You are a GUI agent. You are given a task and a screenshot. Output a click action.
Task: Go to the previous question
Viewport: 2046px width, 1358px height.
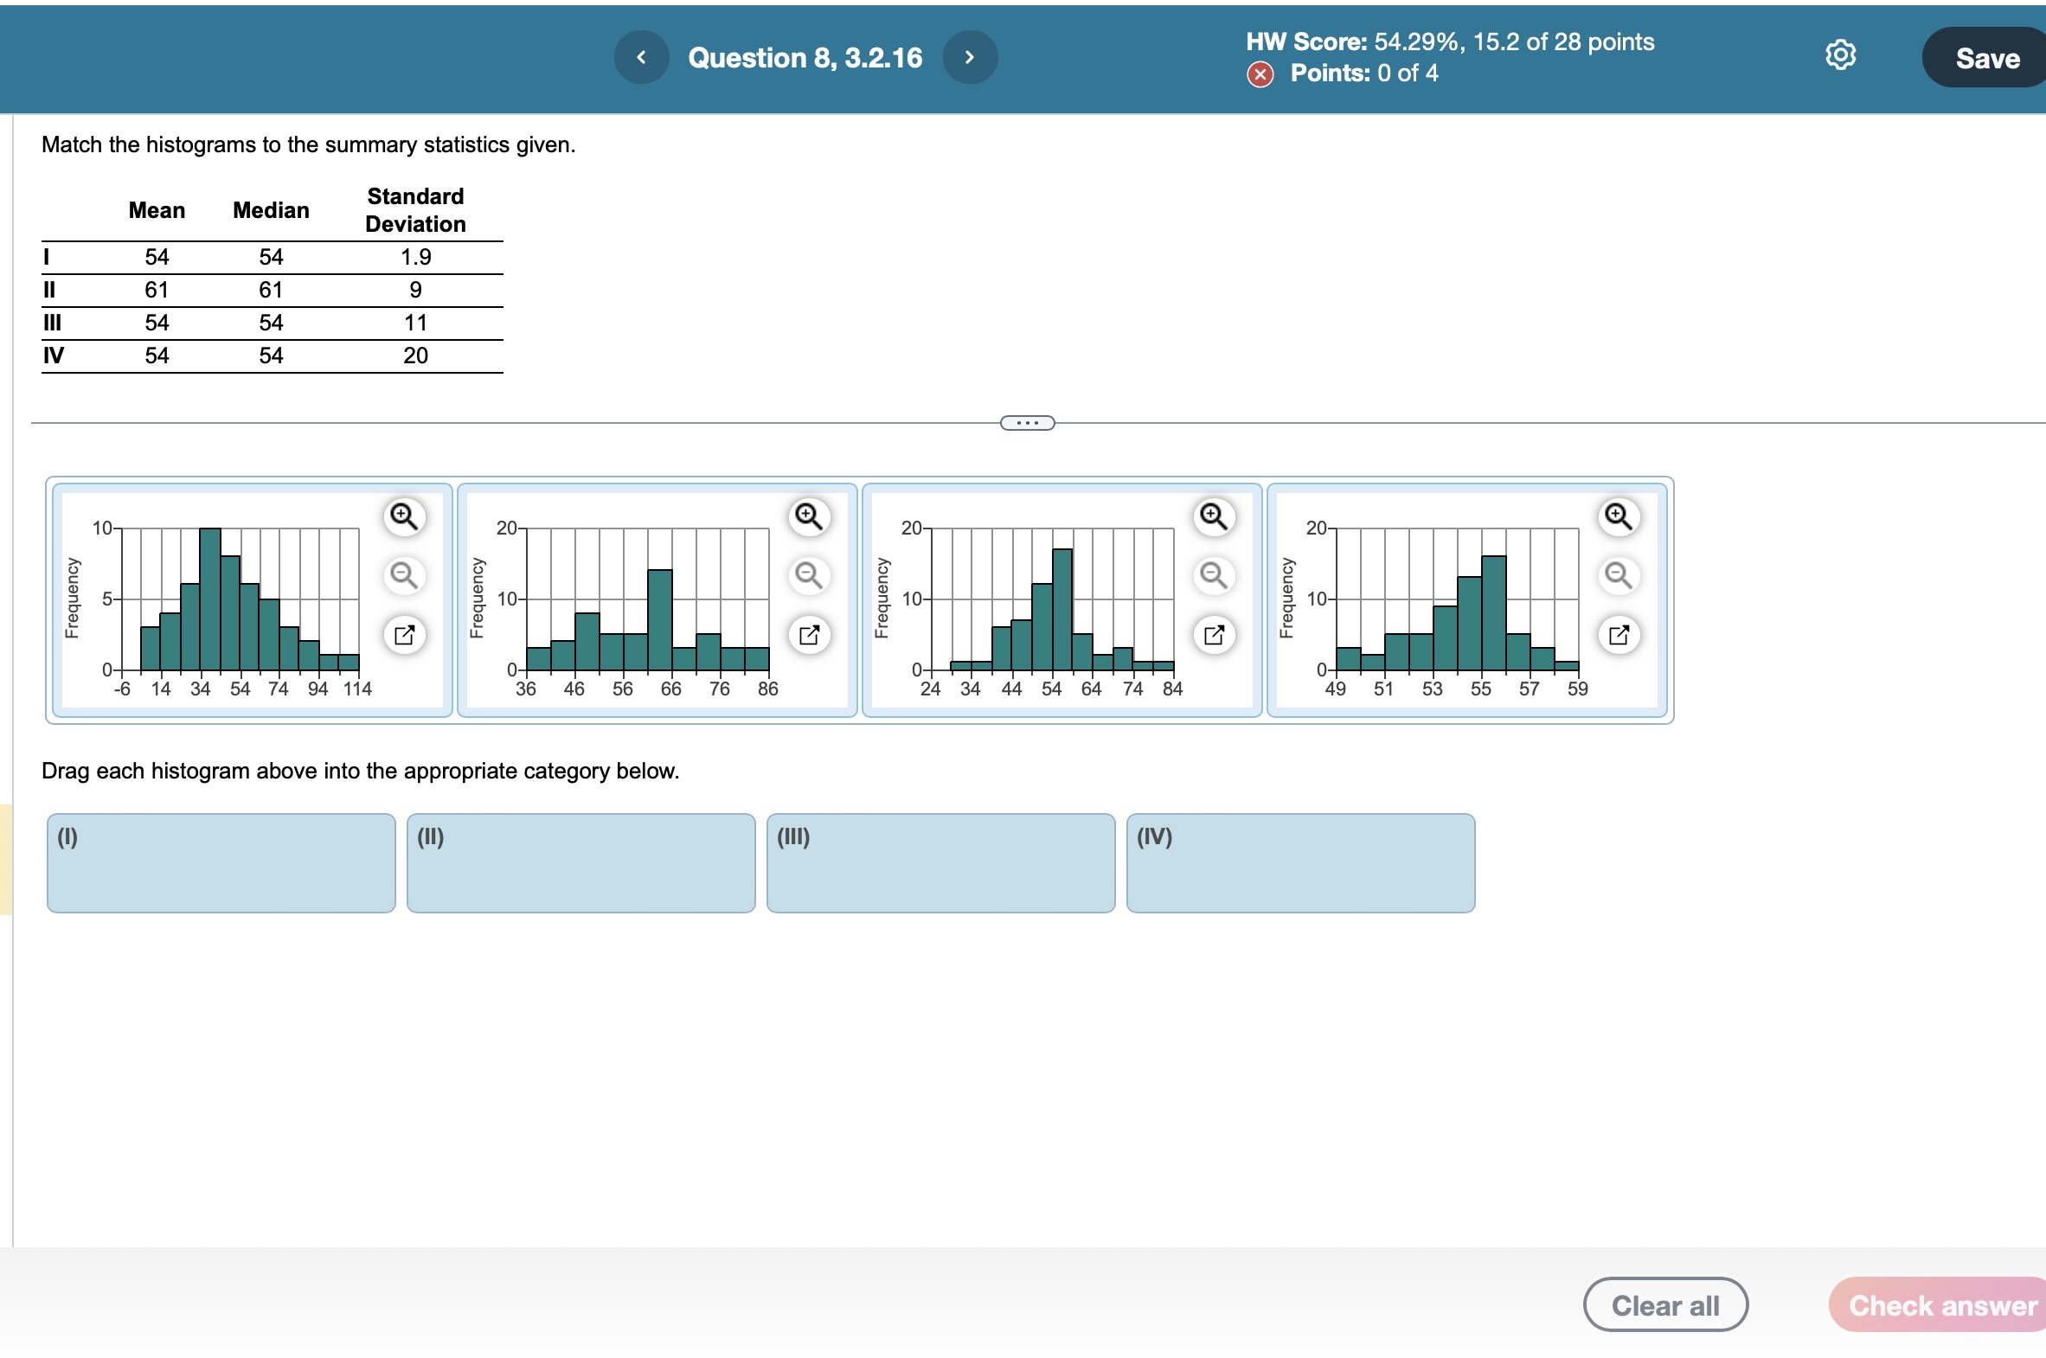[641, 56]
